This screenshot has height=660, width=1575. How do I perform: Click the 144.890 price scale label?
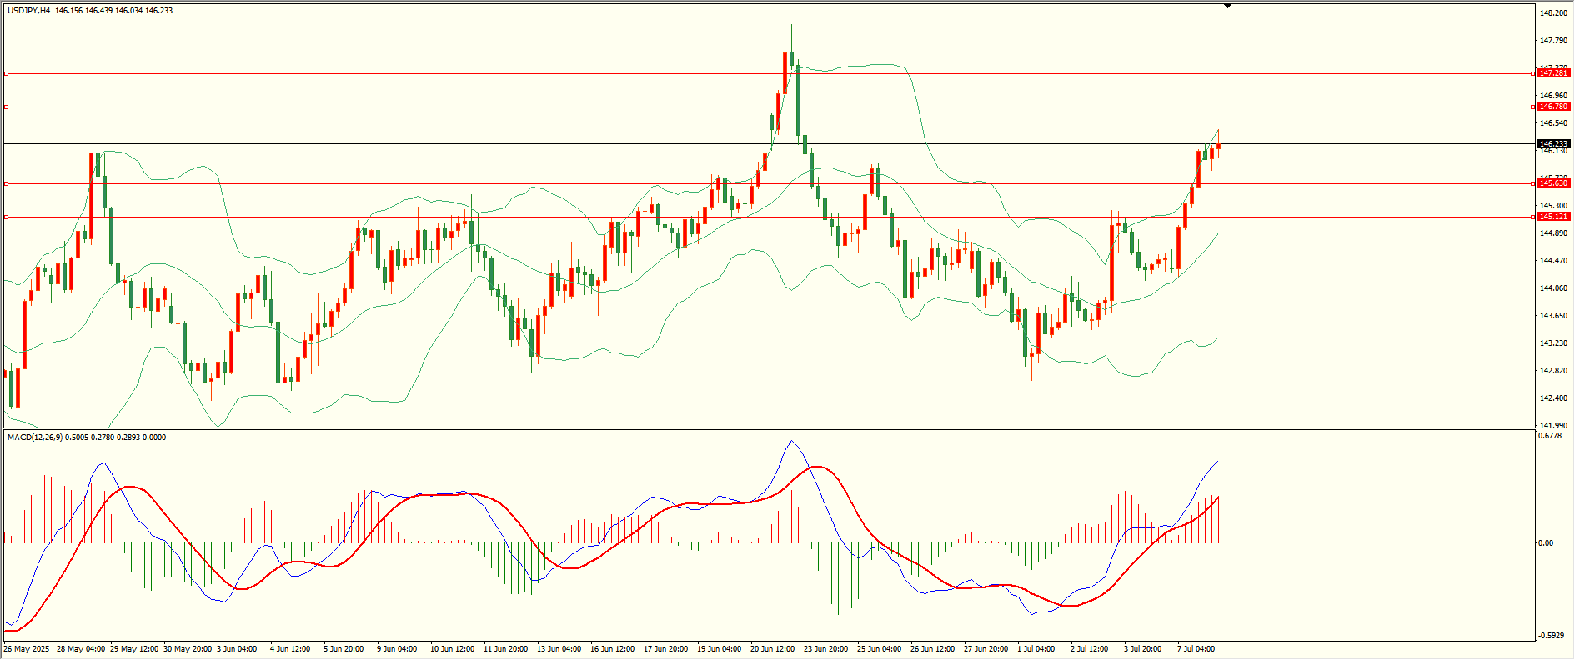pyautogui.click(x=1553, y=233)
